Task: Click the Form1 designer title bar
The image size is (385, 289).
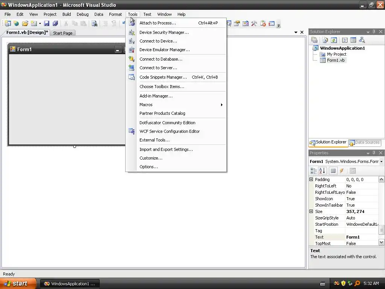Action: [x=67, y=49]
